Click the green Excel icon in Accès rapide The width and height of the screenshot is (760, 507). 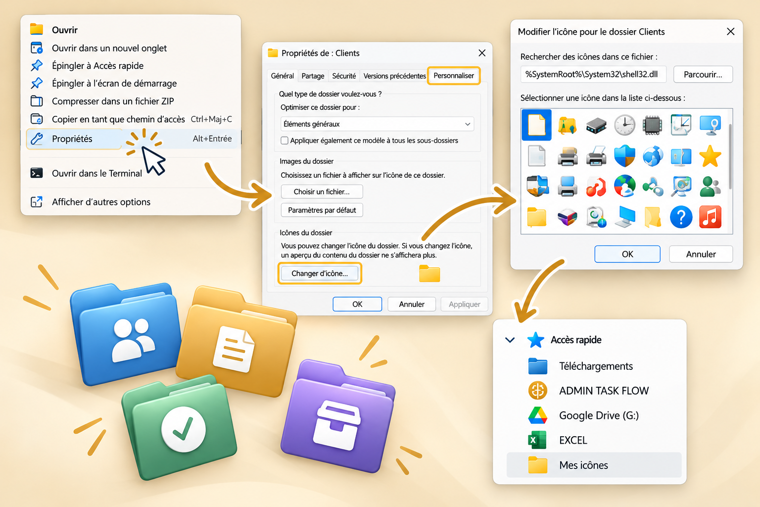point(538,440)
